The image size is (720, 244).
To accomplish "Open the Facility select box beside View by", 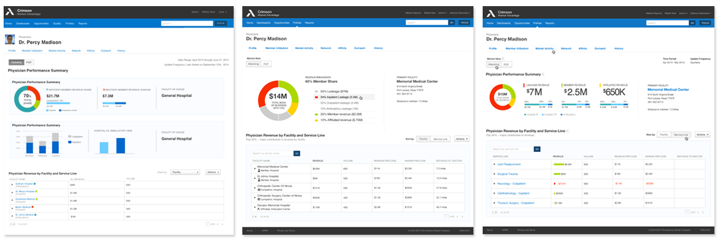I will 185,172.
